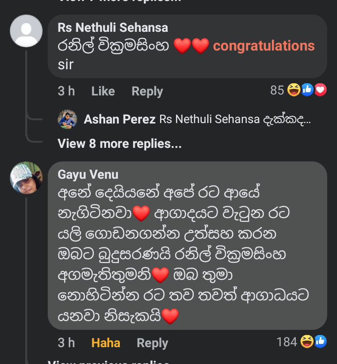The width and height of the screenshot is (337, 364).
Task: Toggle the Haha reaction on Gayu Venu's comment
Action: point(106,343)
